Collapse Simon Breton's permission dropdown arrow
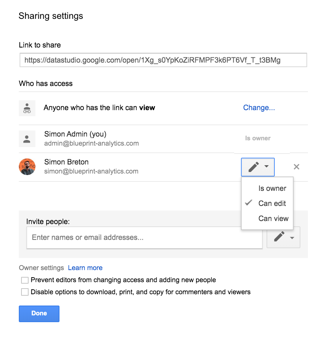 [x=267, y=167]
